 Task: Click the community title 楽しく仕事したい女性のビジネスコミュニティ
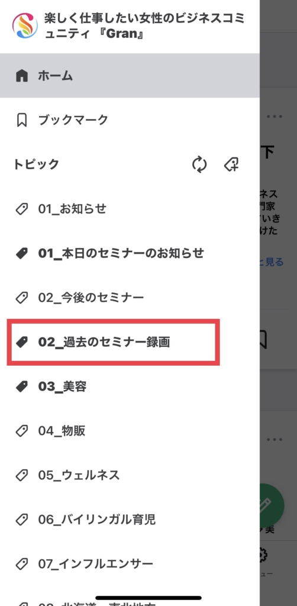(x=145, y=26)
